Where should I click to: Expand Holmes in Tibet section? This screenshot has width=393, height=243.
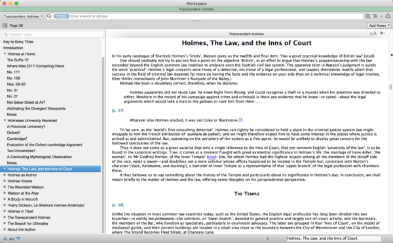[5, 211]
